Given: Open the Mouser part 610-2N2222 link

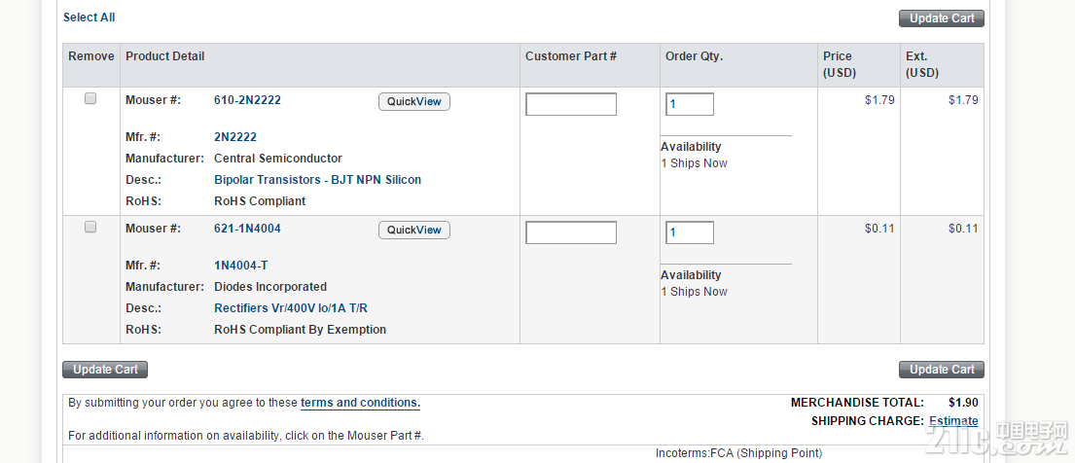Looking at the screenshot, I should 247,100.
